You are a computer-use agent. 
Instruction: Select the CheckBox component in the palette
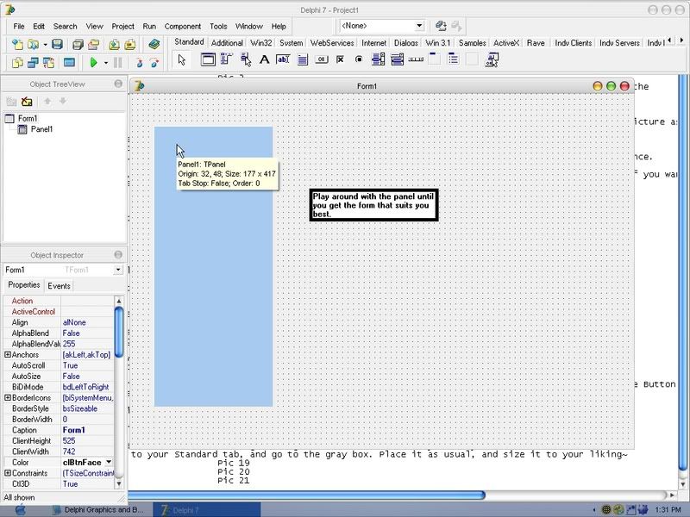pos(340,60)
